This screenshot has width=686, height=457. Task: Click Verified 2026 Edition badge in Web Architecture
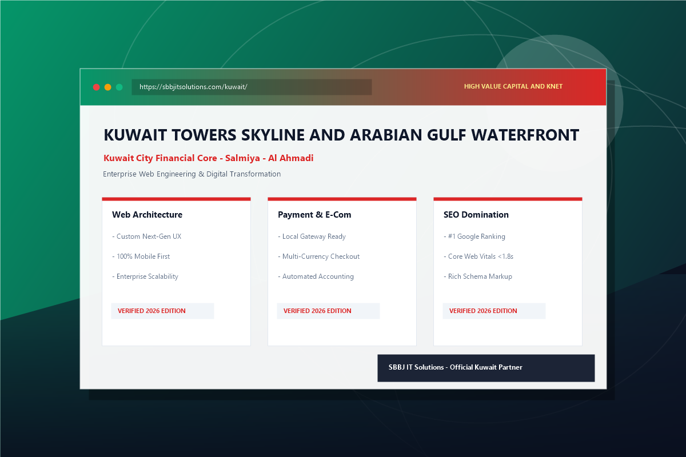tap(162, 311)
